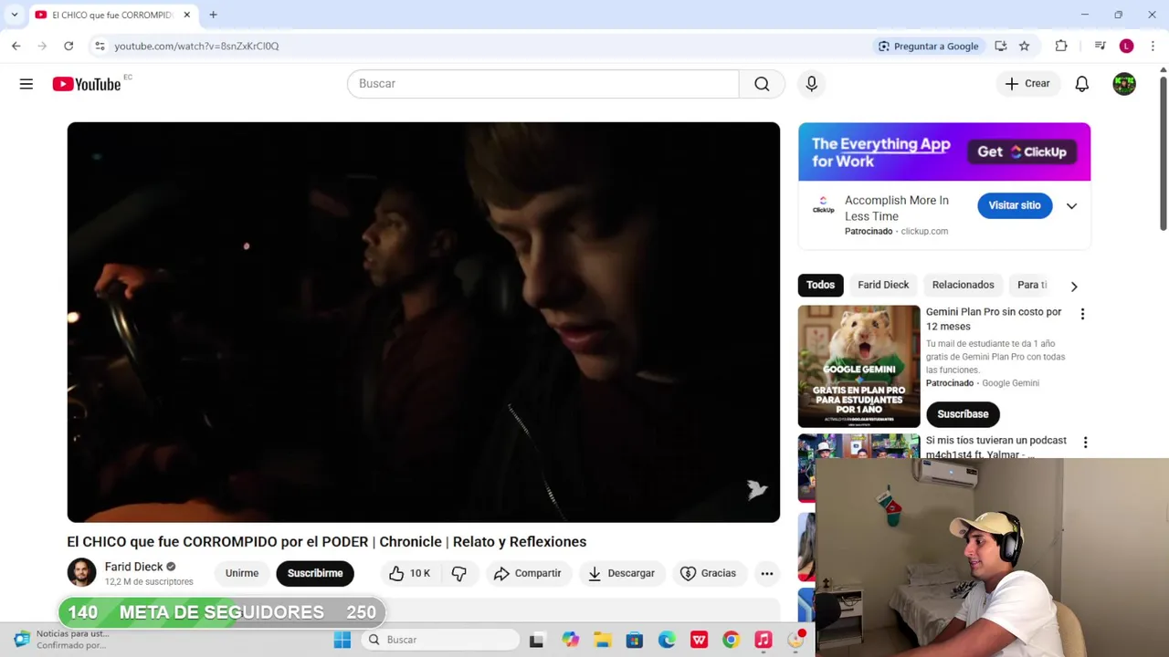Show next category chips arrow
The height and width of the screenshot is (657, 1169).
coord(1074,286)
